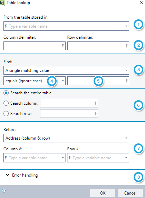Close the Table lookup dialog
The height and width of the screenshot is (198, 145).
[x=142, y=3]
